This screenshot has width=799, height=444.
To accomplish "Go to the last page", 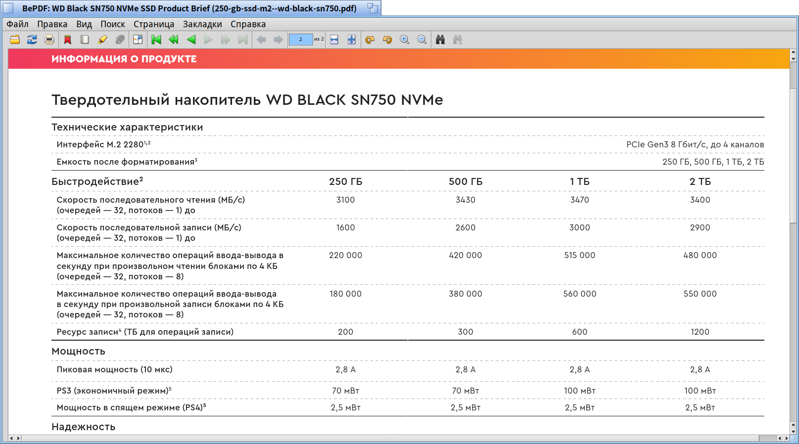I will click(242, 40).
